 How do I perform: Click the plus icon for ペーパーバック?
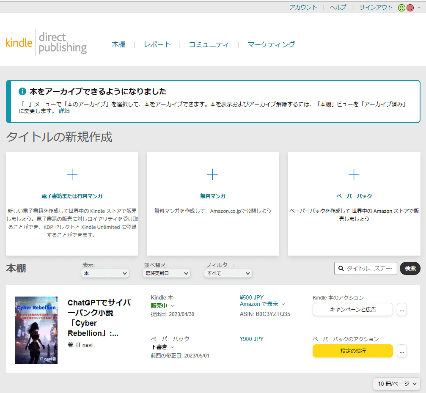[x=354, y=174]
